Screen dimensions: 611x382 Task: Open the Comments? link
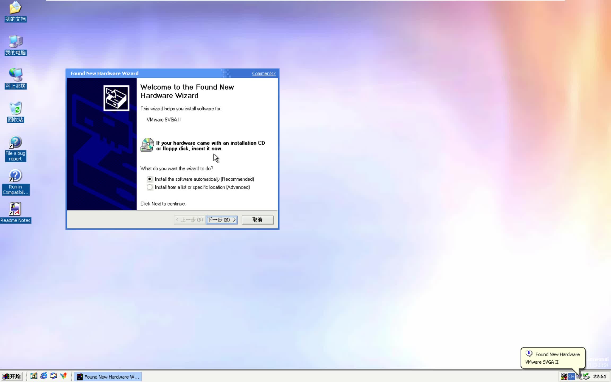[x=264, y=73]
